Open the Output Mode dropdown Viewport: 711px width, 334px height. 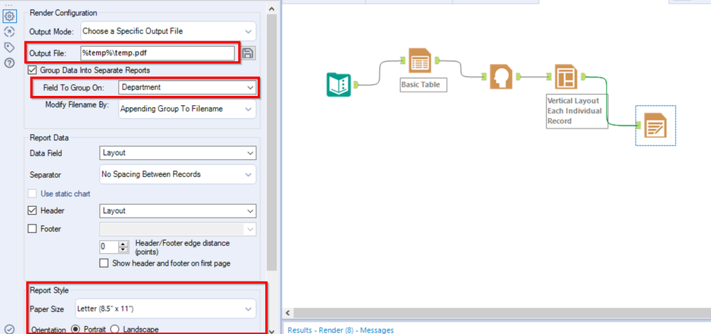168,31
